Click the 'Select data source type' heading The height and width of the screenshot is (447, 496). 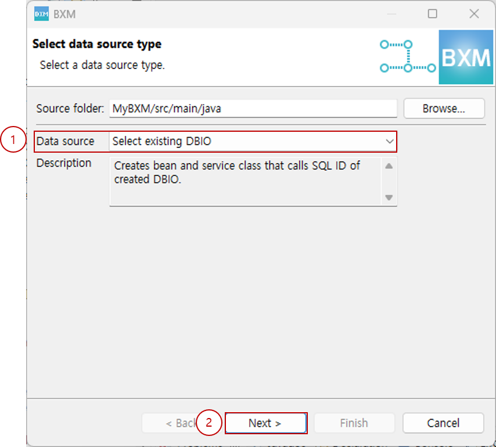96,44
